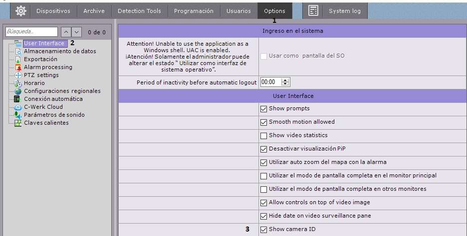Disable the Show prompts checkbox
This screenshot has width=467, height=236.
point(264,109)
